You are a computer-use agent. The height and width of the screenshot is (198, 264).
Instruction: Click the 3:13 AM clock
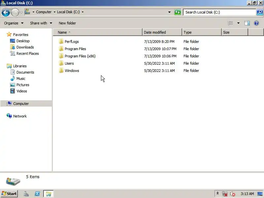(247, 194)
